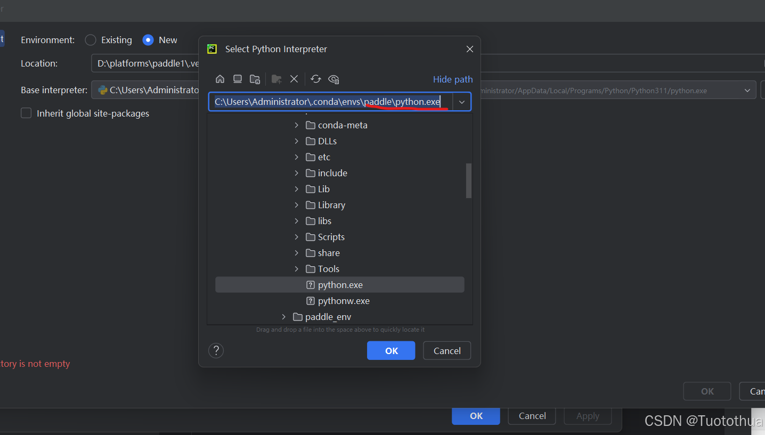The image size is (765, 435).
Task: Select the New environment radio button
Action: 147,39
